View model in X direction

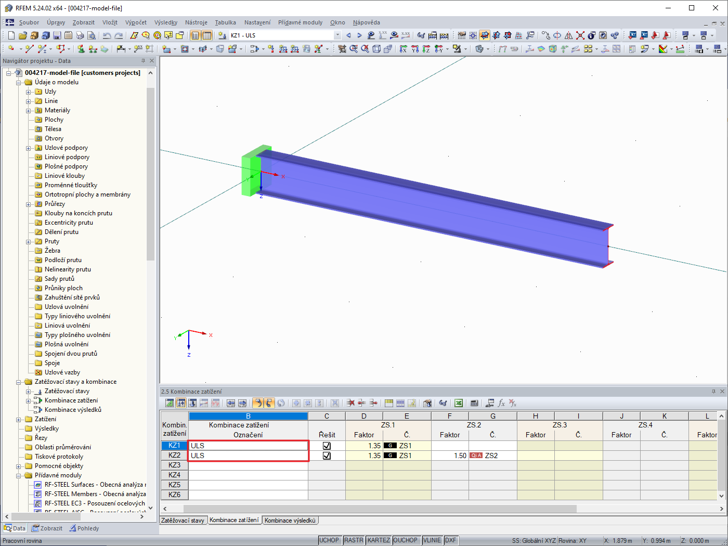404,49
